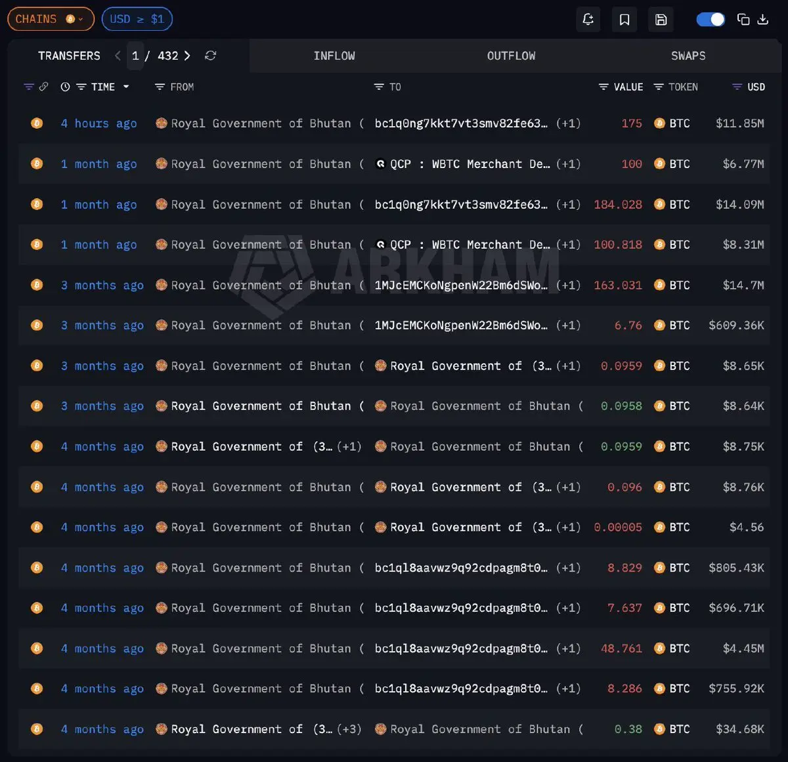Image resolution: width=788 pixels, height=762 pixels.
Task: Click the 7.637 value cell
Action: click(x=624, y=608)
